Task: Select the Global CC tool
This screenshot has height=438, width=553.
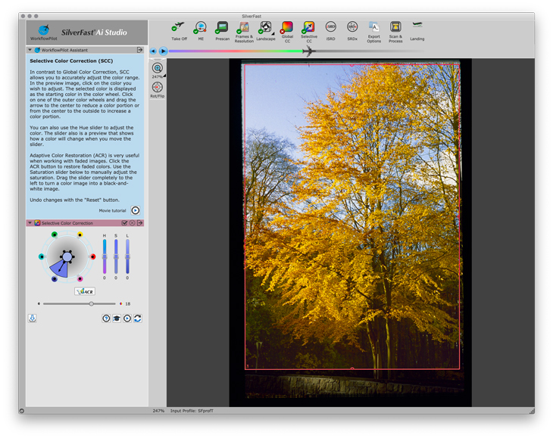Action: click(287, 28)
